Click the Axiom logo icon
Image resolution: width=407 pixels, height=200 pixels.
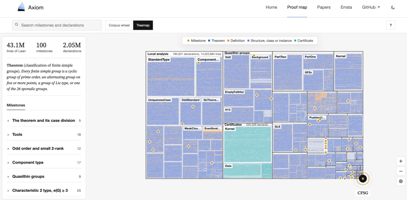coord(21,7)
